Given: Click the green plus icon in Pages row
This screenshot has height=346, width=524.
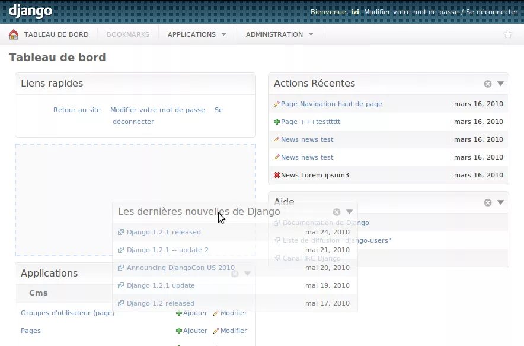Looking at the screenshot, I should click(179, 331).
